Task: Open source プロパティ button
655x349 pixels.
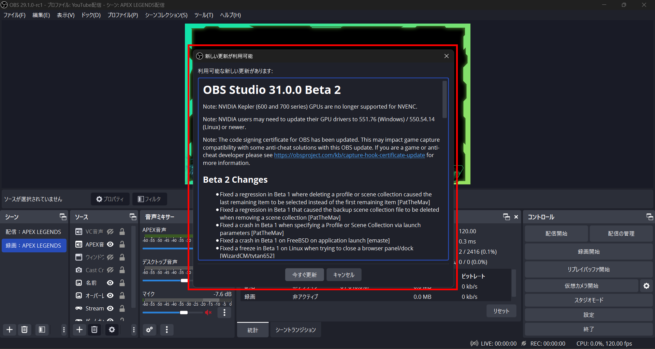Action: (x=110, y=199)
